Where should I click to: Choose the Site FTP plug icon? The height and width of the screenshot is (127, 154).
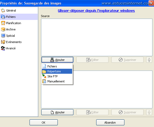pos(44,76)
